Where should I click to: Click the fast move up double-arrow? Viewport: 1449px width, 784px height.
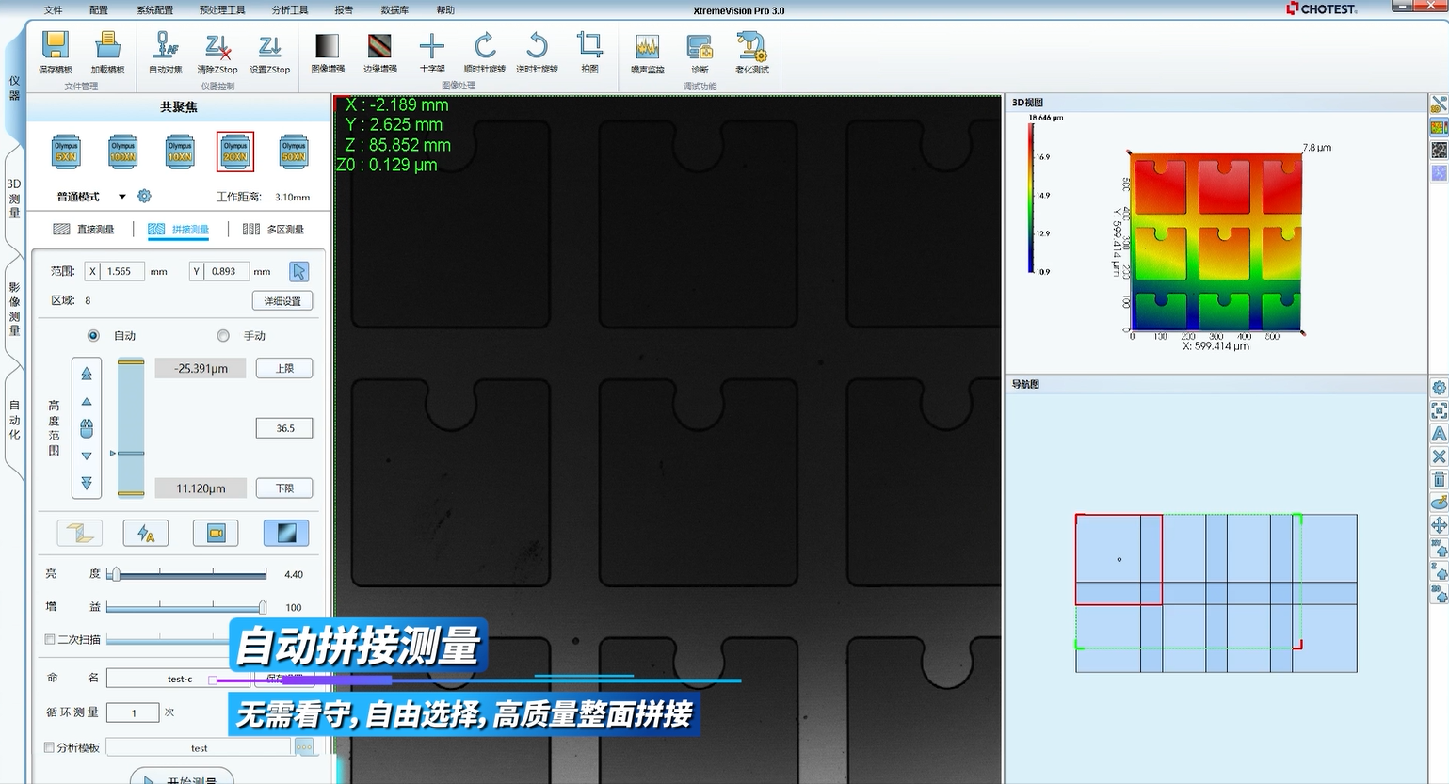(87, 374)
